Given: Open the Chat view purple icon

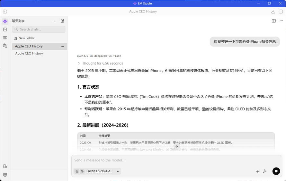Looking at the screenshot, I should click(x=5, y=21).
